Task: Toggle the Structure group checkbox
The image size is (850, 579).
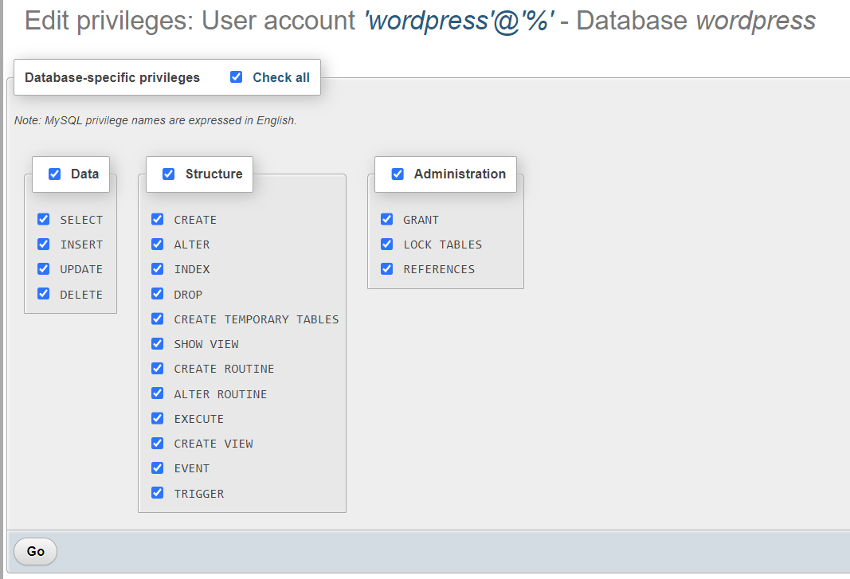Action: pos(169,174)
